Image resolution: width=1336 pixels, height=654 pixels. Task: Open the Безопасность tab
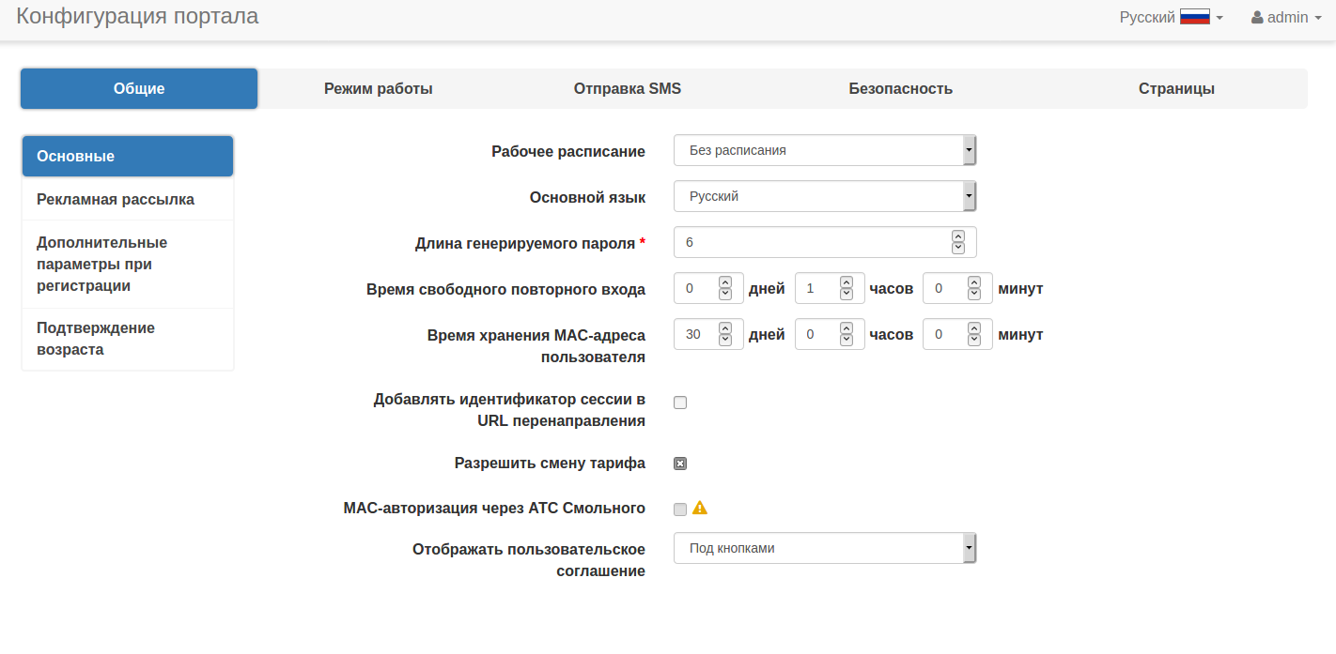pyautogui.click(x=900, y=88)
